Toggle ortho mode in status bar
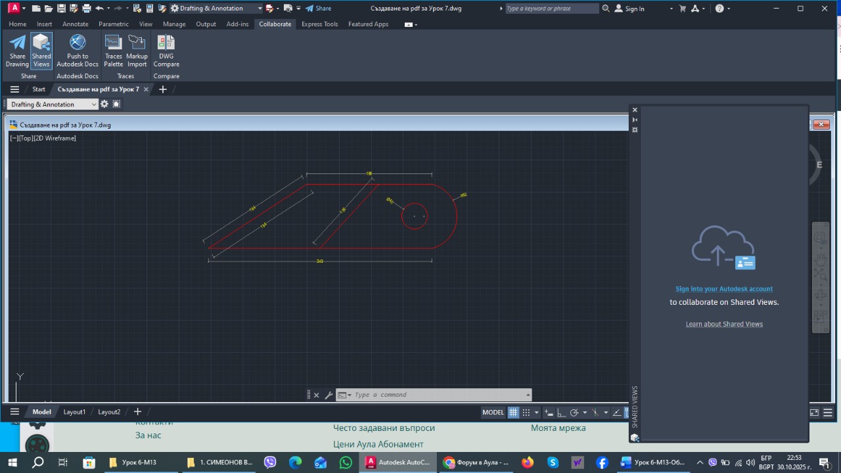 560,413
